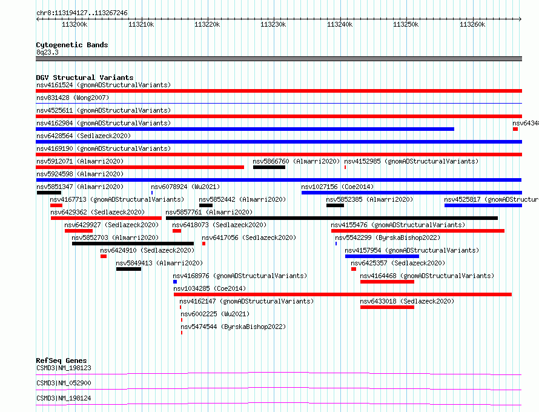Click the 113260k ruler tick label
The height and width of the screenshot is (412, 539).
[472, 24]
